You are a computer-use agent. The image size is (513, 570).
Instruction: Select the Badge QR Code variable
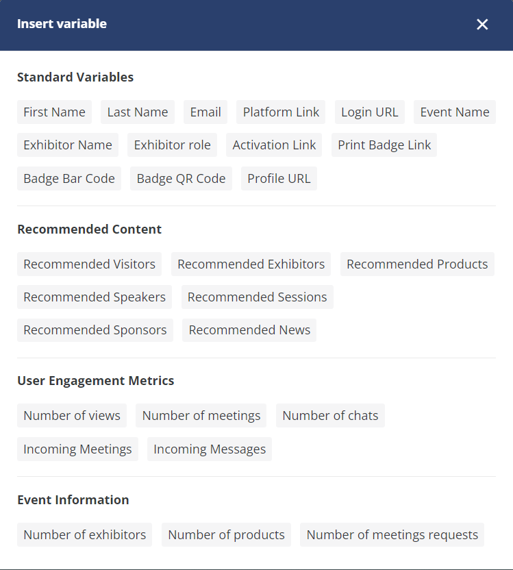pos(181,179)
